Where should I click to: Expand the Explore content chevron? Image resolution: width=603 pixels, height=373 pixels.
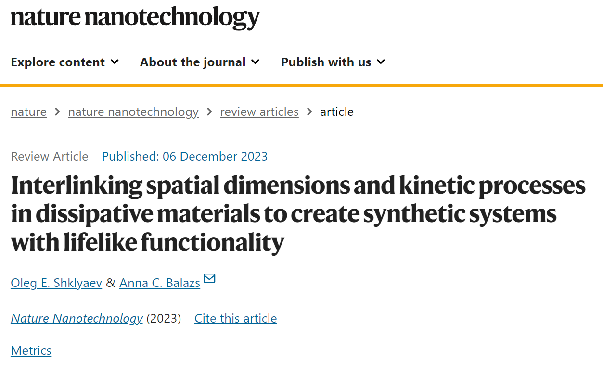pyautogui.click(x=115, y=62)
